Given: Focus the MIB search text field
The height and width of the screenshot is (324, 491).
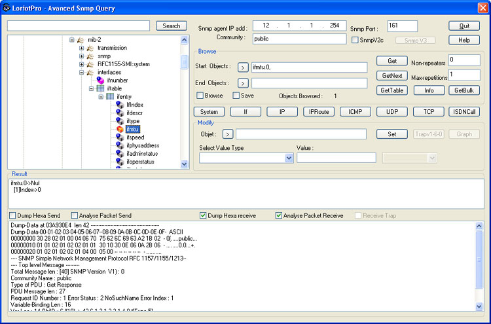Looking at the screenshot, I should coord(79,26).
